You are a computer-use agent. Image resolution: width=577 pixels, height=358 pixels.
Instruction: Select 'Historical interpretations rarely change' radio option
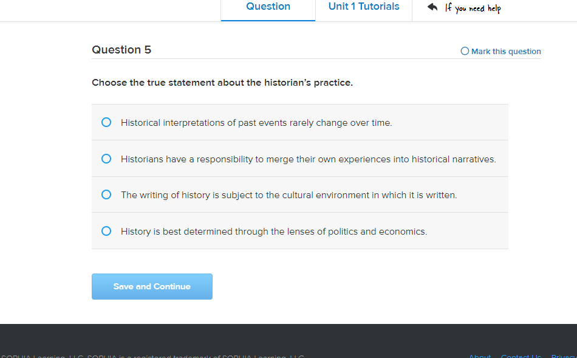[106, 122]
